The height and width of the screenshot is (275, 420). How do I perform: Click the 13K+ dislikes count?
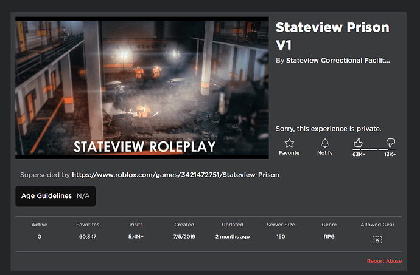[390, 154]
